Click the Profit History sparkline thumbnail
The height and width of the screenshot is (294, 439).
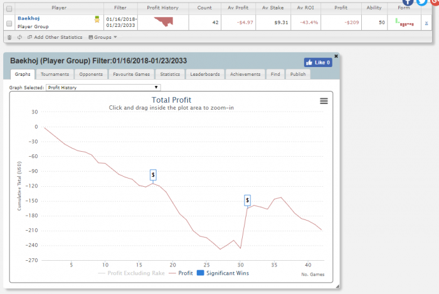pos(163,23)
